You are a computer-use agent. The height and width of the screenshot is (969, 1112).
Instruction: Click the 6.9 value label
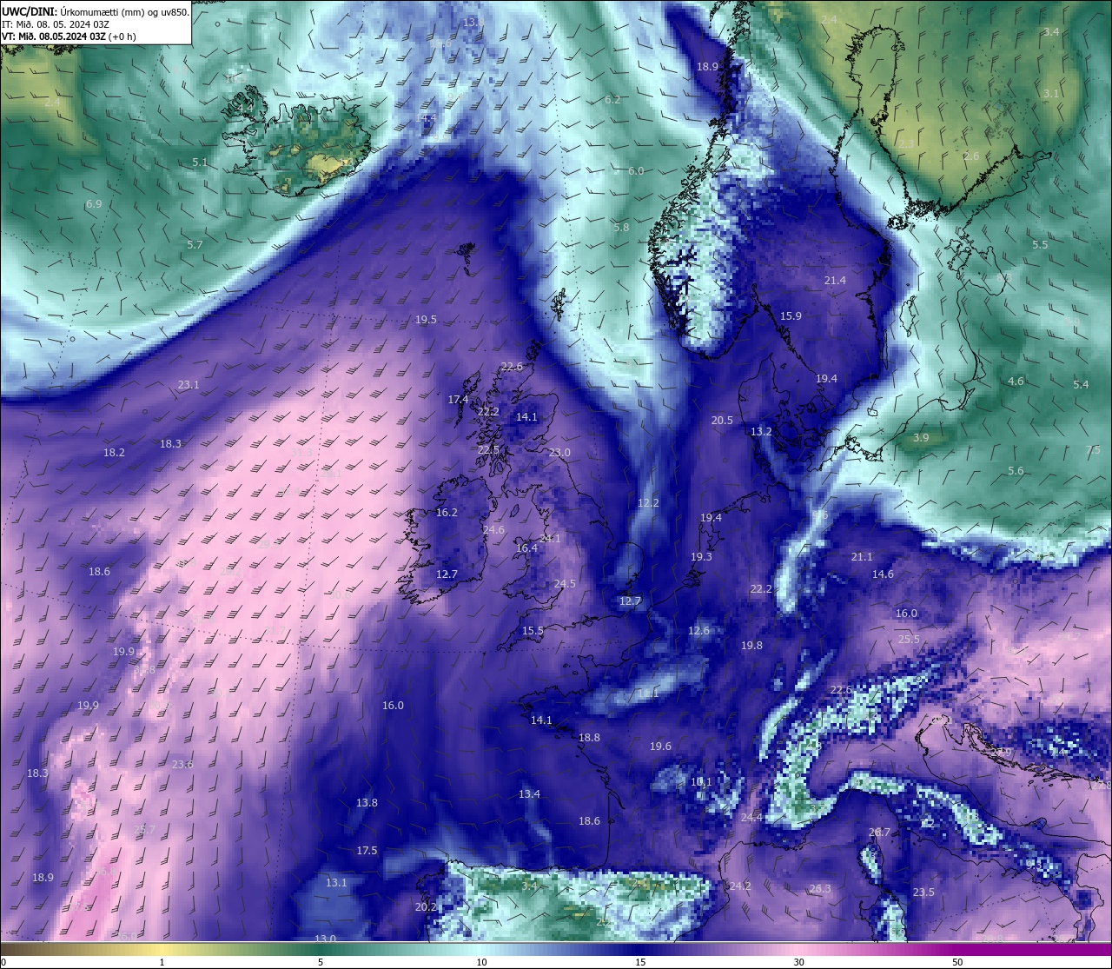coord(94,204)
